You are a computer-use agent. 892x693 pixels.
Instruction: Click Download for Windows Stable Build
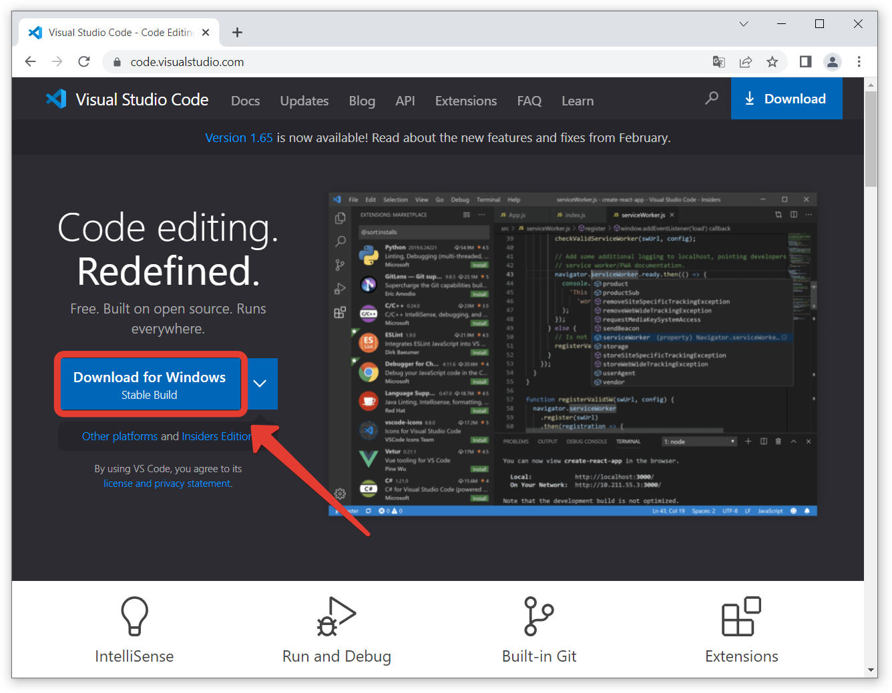(150, 385)
